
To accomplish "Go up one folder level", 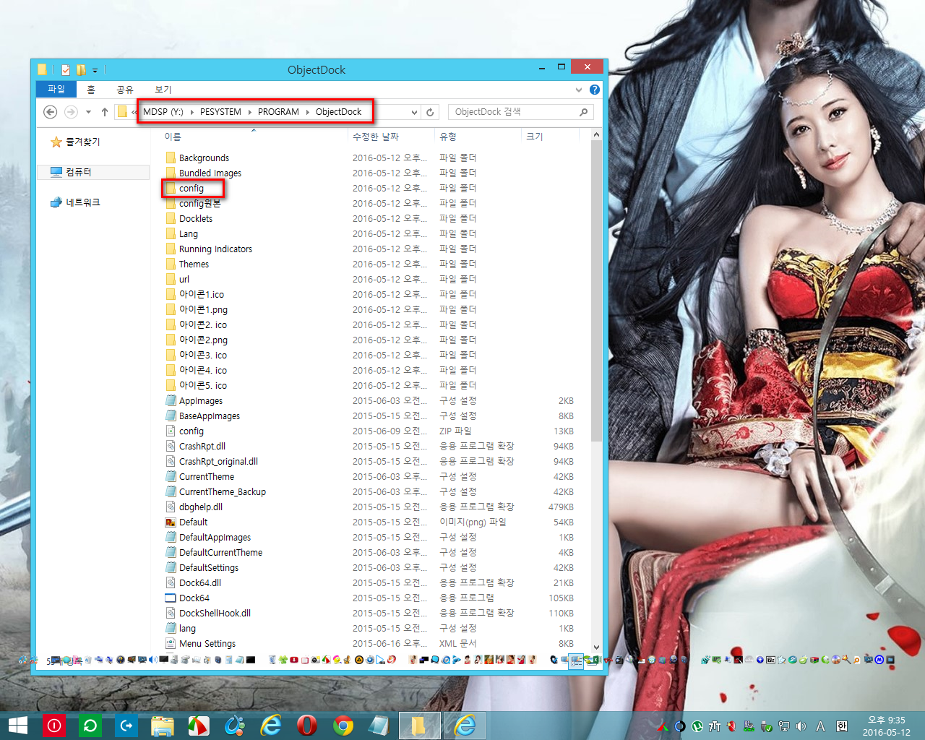I will [105, 112].
